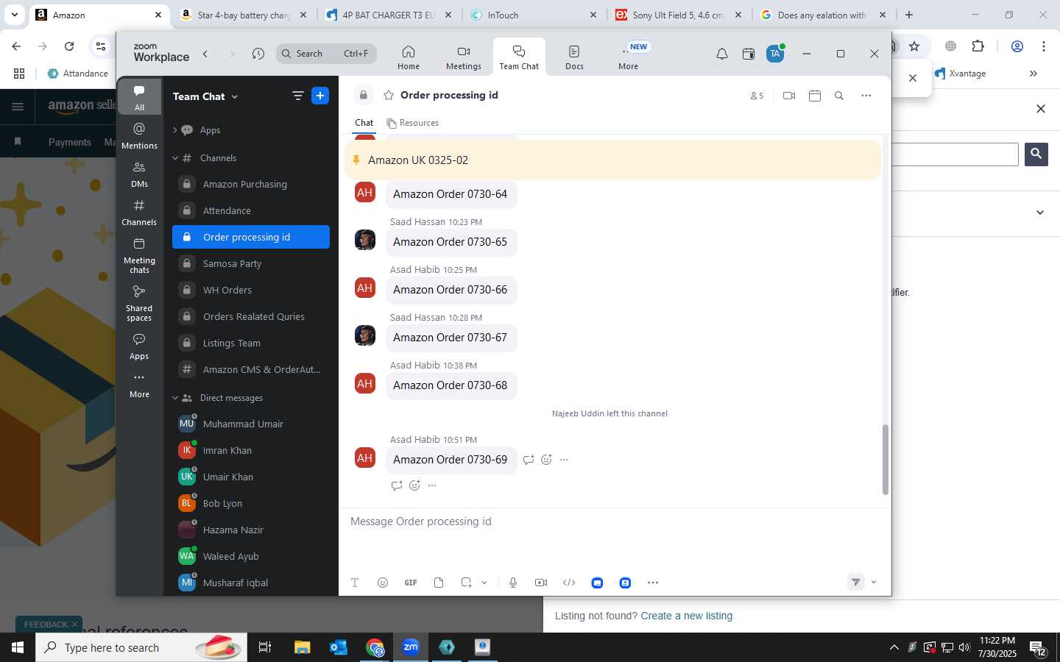1060x662 pixels.
Task: Click the screenshot capture icon
Action: tap(466, 583)
